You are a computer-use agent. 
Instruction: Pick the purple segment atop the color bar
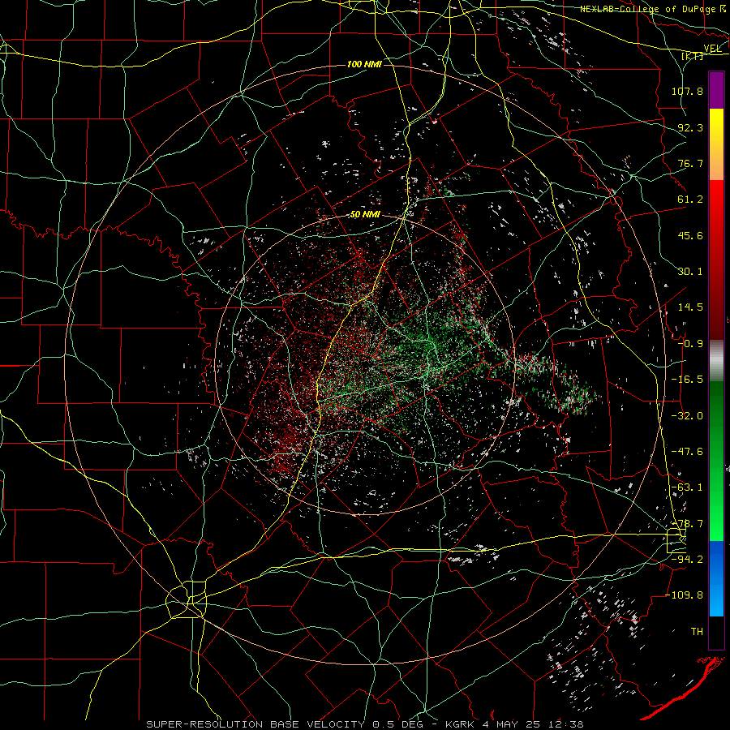click(716, 90)
